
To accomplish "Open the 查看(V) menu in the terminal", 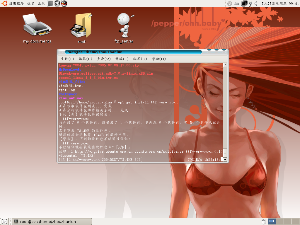I will point(104,59).
